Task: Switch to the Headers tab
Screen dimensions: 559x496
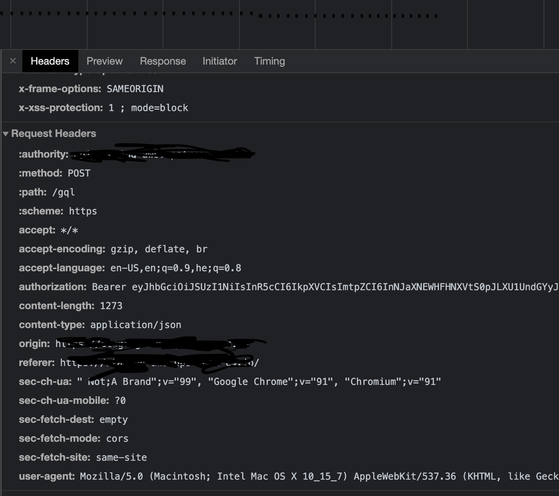Action: (x=50, y=61)
